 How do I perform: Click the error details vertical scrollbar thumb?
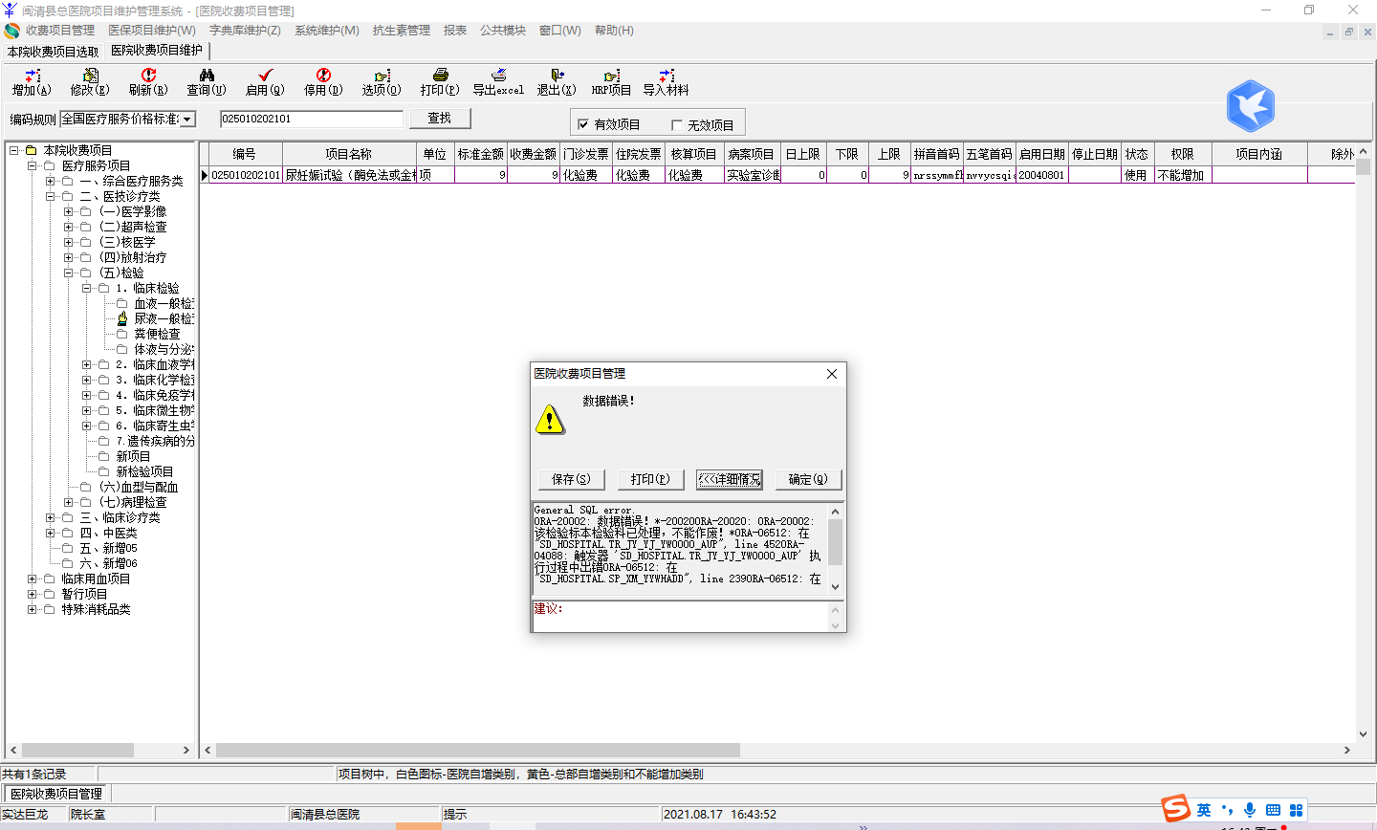tap(835, 542)
